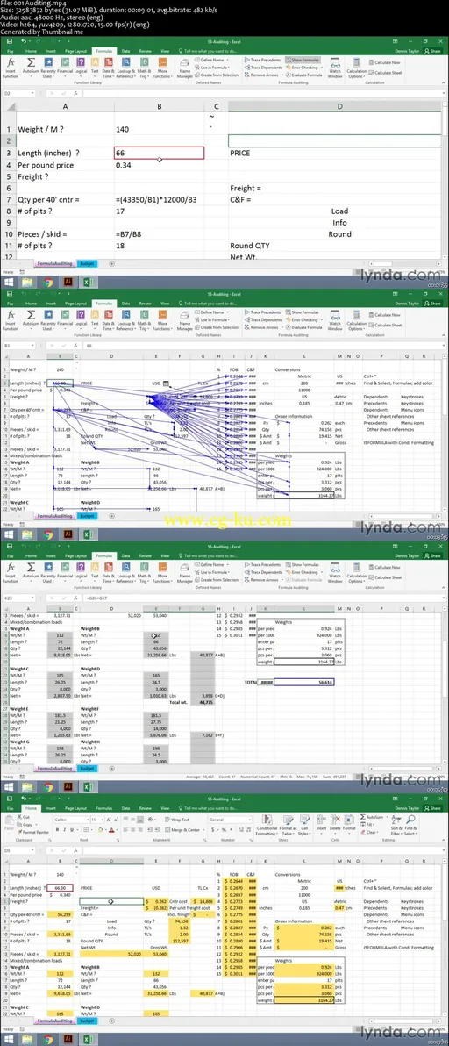449x1046 pixels.
Task: Click Financial functions in zoomed formula-view frame
Action: click(x=65, y=68)
